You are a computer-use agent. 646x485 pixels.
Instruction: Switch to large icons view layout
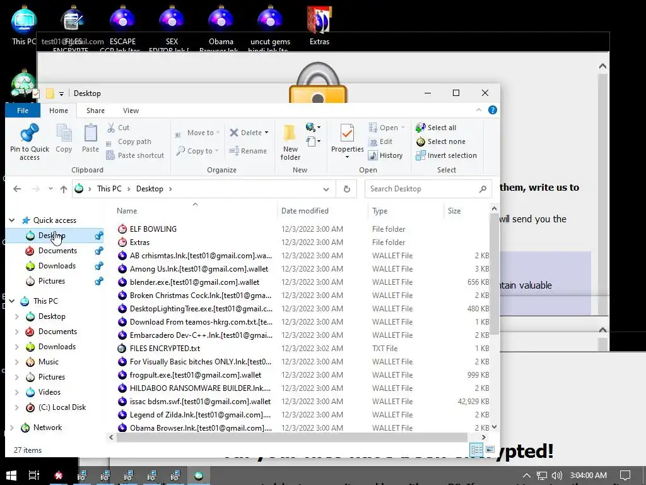click(x=490, y=450)
